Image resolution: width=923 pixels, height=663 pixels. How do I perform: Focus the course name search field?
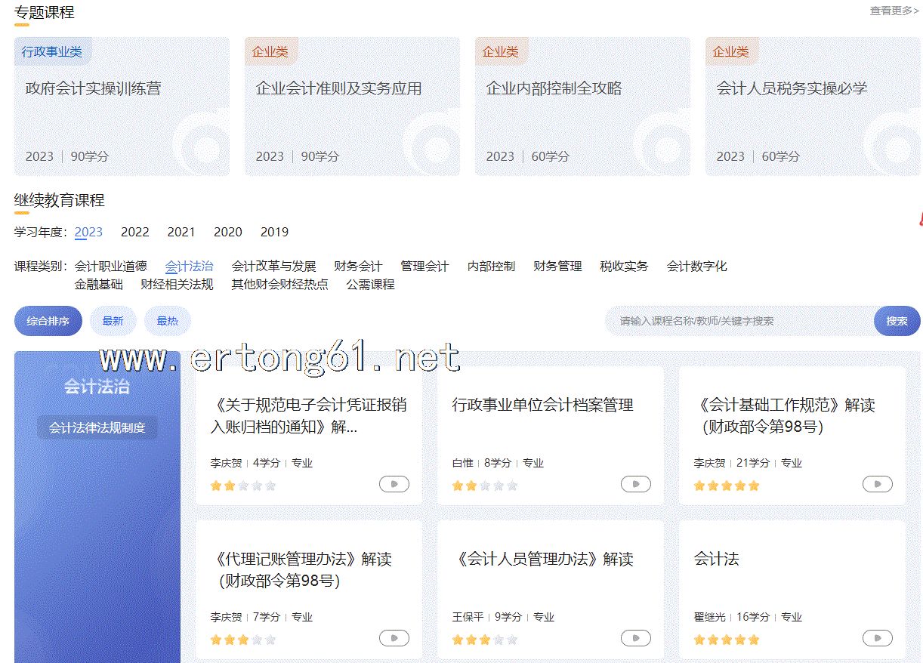point(740,321)
